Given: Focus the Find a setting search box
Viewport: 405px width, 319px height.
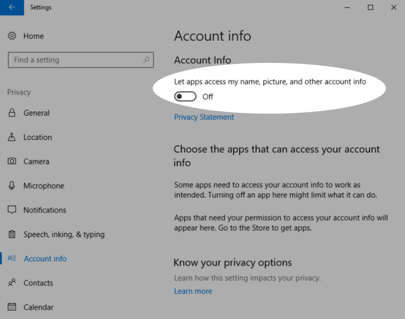Looking at the screenshot, I should [81, 60].
